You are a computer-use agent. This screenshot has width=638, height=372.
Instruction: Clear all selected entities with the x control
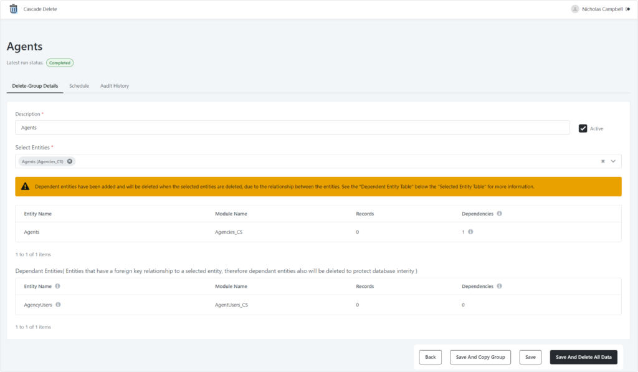pos(602,161)
